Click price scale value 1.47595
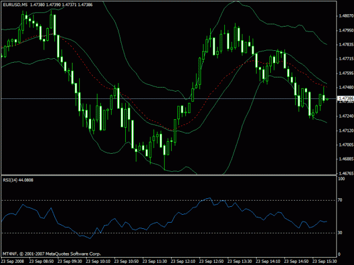This screenshot has width=354, height=265. pos(346,73)
